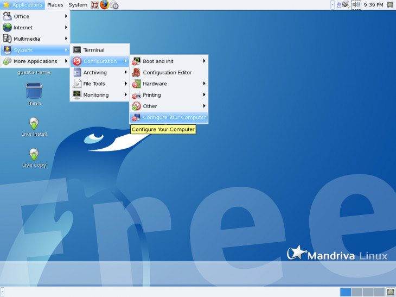Click the Monitoring icon
Viewport: 396px width, 297px height.
pos(77,94)
